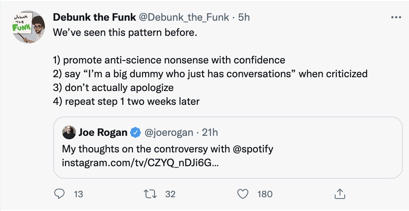Screen dimensions: 409x211
Task: Click the 180 likes count
Action: click(x=265, y=194)
